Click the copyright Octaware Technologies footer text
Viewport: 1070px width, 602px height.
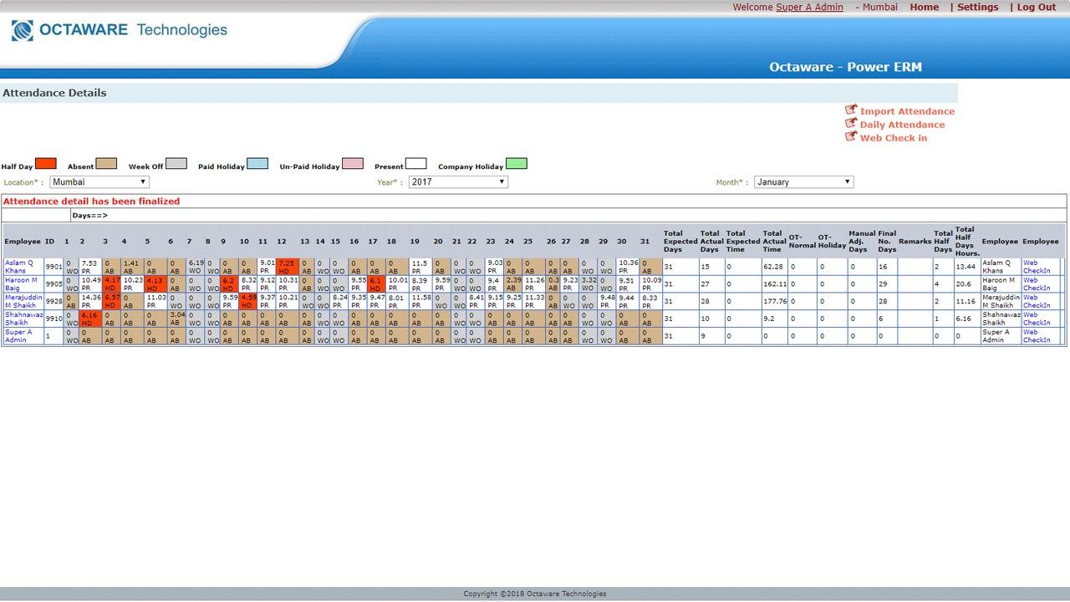point(535,594)
